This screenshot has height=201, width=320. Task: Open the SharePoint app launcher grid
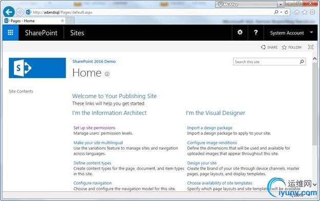(x=10, y=32)
